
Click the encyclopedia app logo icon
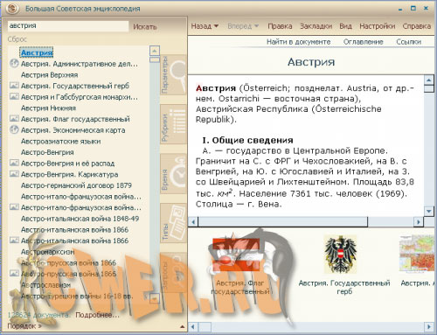click(11, 8)
